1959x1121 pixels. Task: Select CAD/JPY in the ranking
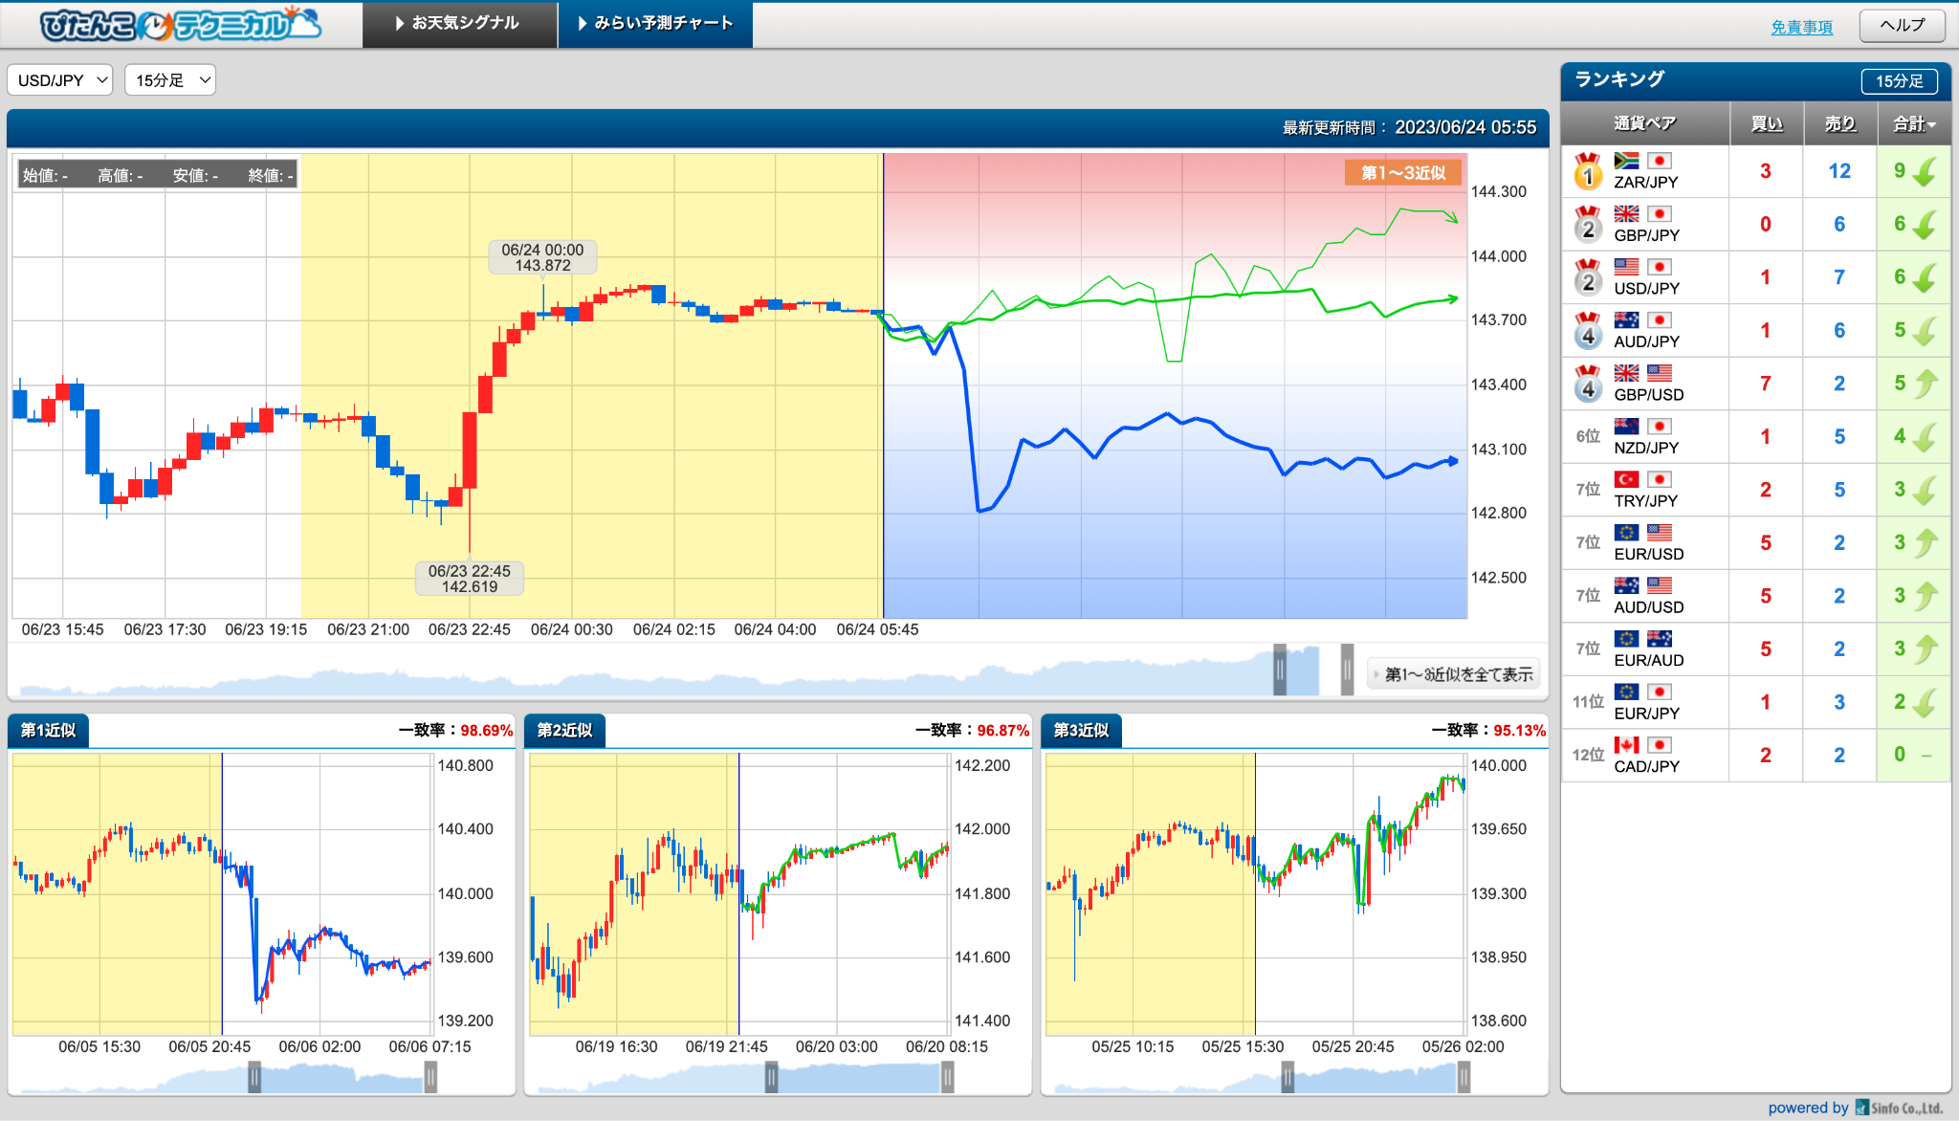[x=1755, y=756]
